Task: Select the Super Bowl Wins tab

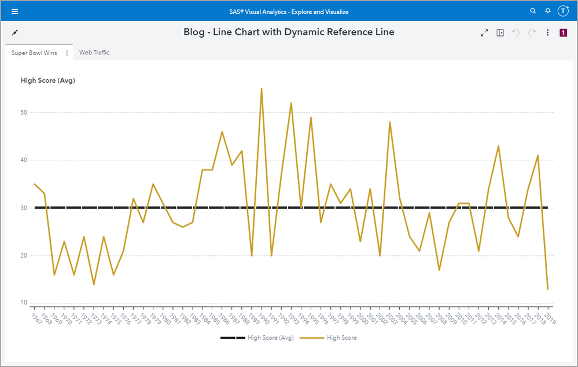Action: 34,53
